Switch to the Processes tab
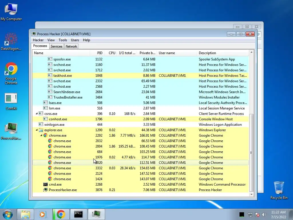The height and width of the screenshot is (220, 293). point(40,46)
